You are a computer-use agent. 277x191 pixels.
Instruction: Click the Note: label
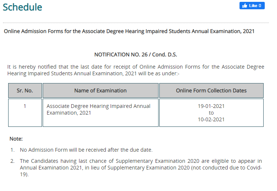(16, 139)
